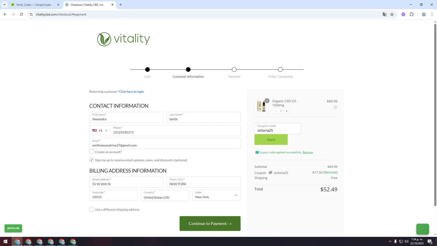
Task: Click the remove item X icon beside Organic CBD Oil
Action: [x=335, y=107]
